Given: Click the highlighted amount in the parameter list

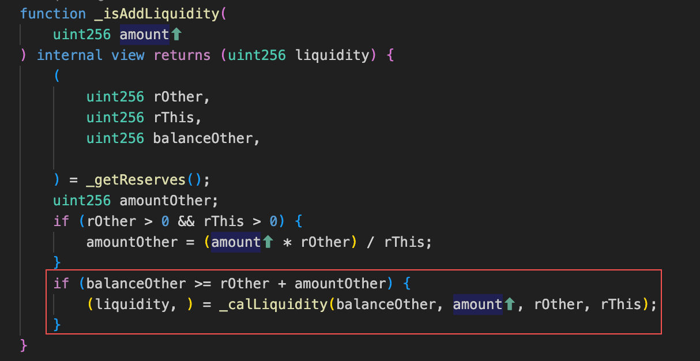Looking at the screenshot, I should [144, 35].
